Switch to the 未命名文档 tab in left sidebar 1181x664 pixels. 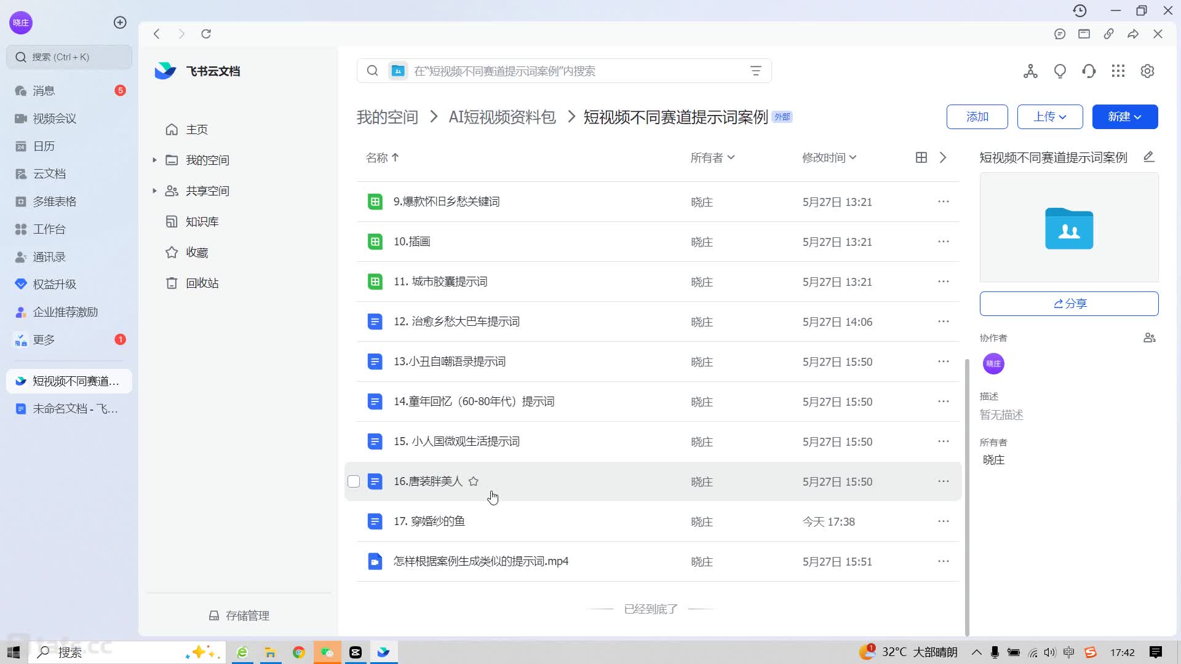(x=69, y=409)
